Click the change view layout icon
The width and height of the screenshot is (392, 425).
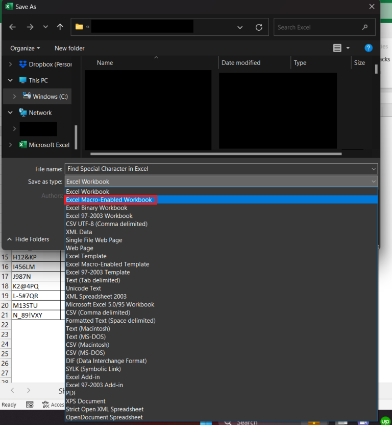click(x=337, y=48)
